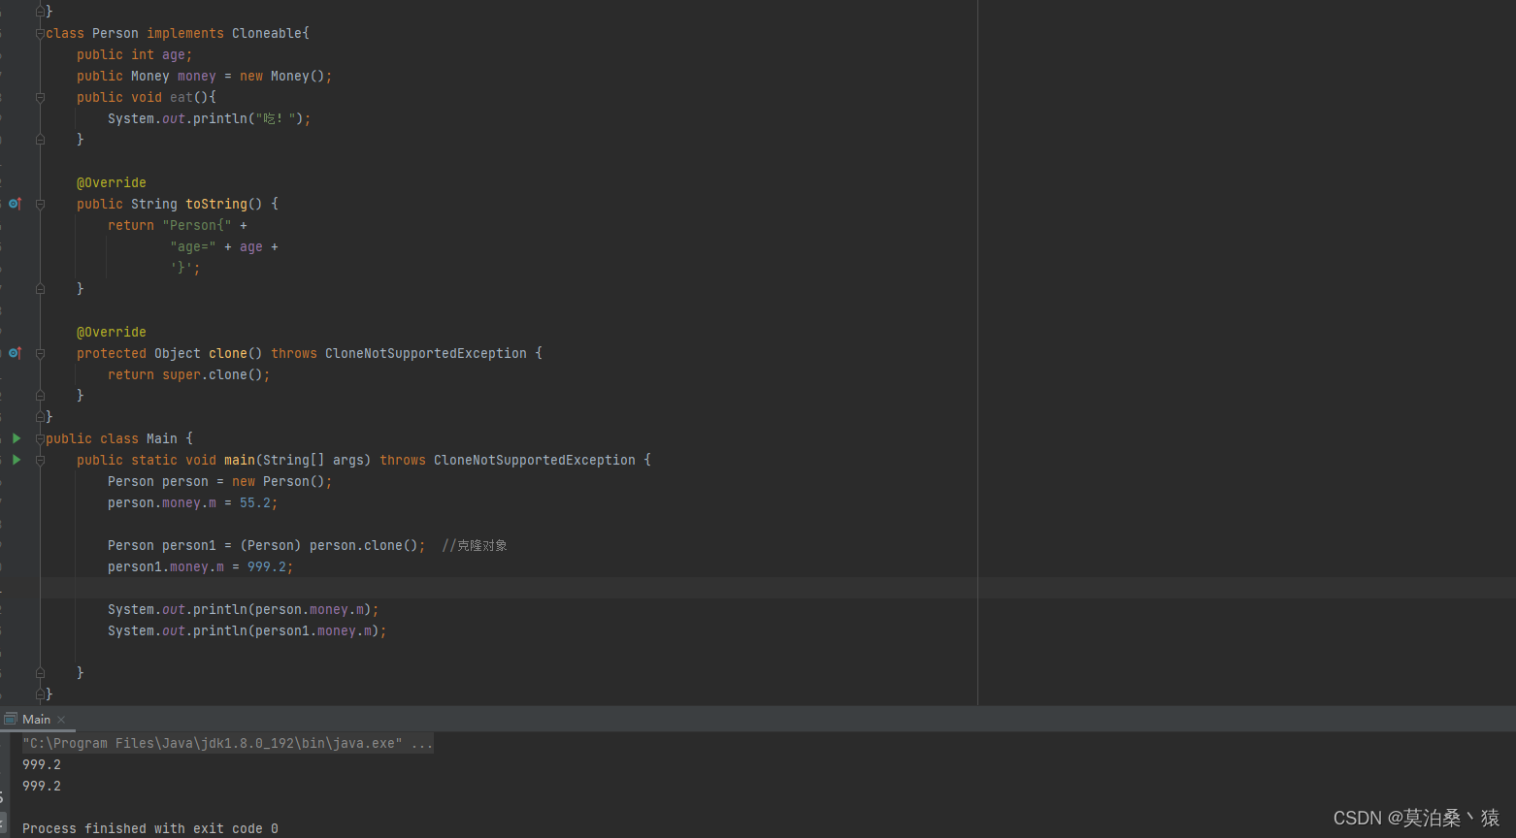The width and height of the screenshot is (1516, 838).
Task: Collapse the clone method body
Action: [40, 353]
